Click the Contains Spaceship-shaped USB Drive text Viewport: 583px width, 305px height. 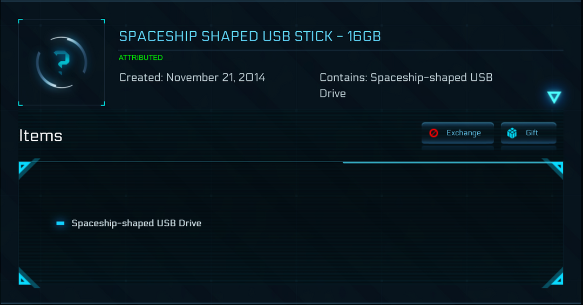point(406,85)
